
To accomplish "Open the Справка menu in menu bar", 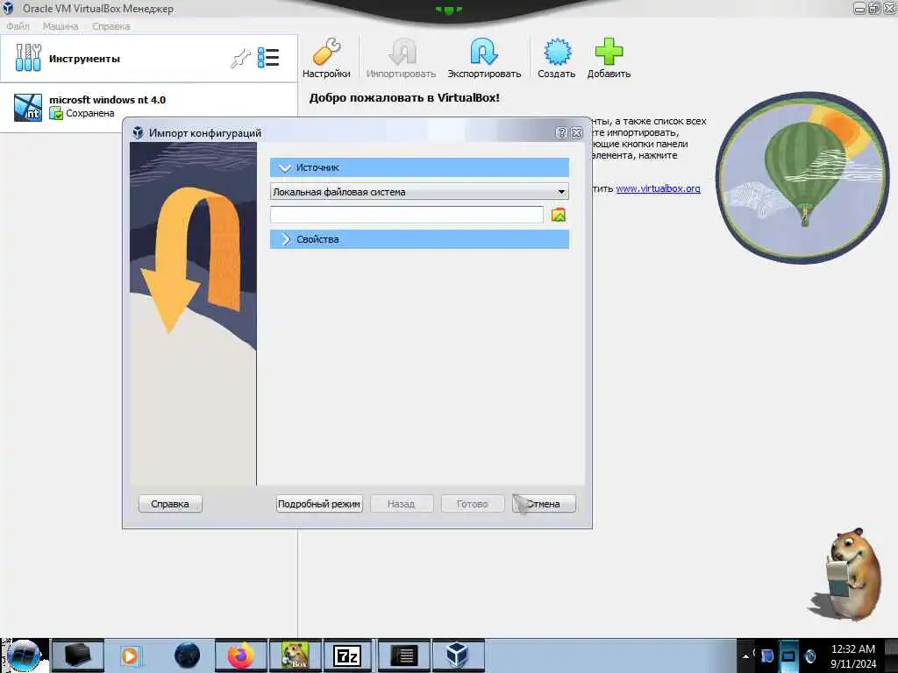I will 111,26.
